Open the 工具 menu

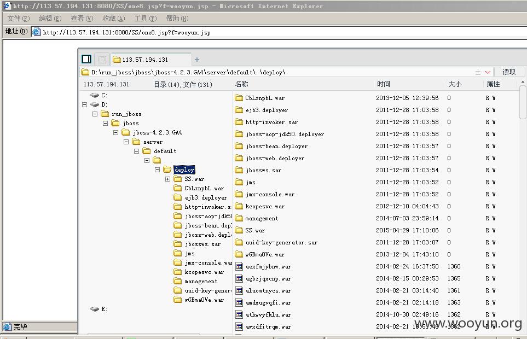(x=146, y=19)
